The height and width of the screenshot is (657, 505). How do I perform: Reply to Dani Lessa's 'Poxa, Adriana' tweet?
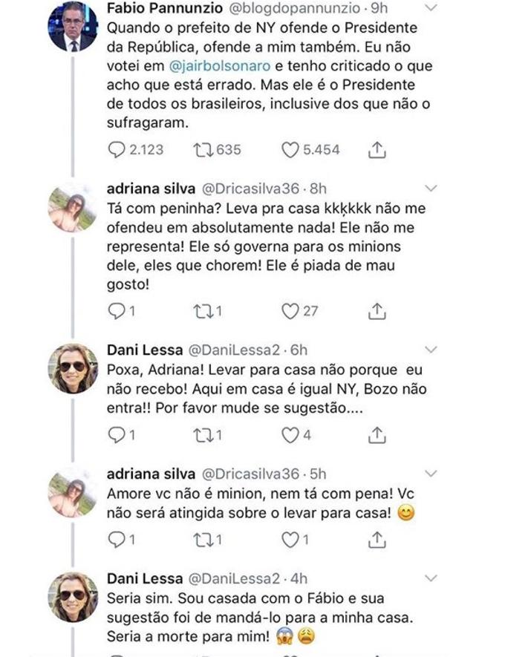click(117, 435)
